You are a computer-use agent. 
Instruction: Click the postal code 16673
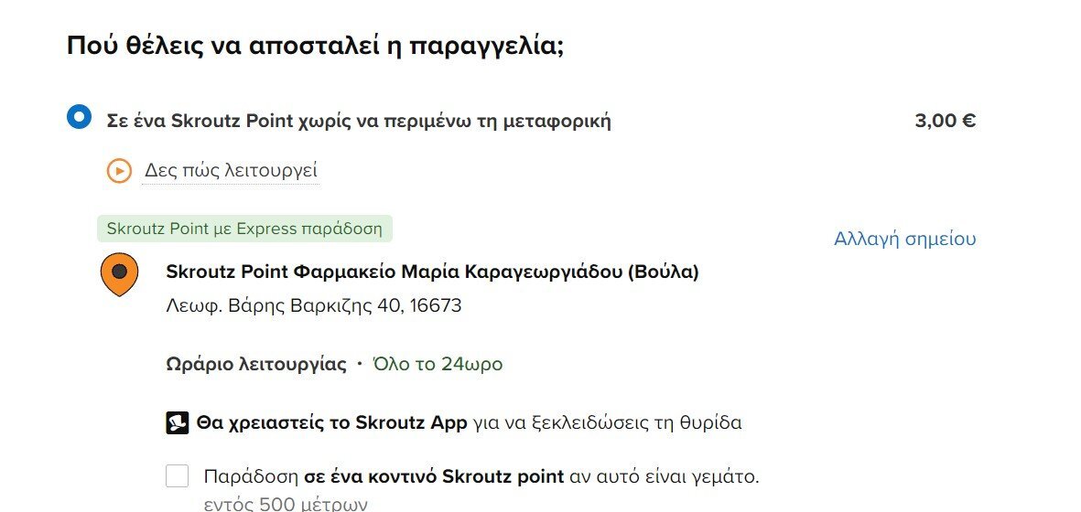coord(435,304)
